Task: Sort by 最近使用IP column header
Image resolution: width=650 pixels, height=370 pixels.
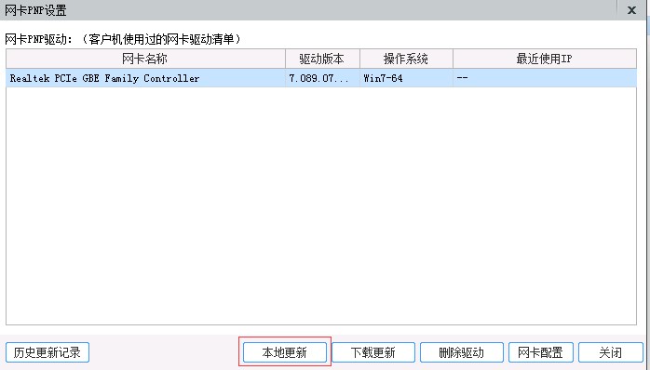Action: 545,59
